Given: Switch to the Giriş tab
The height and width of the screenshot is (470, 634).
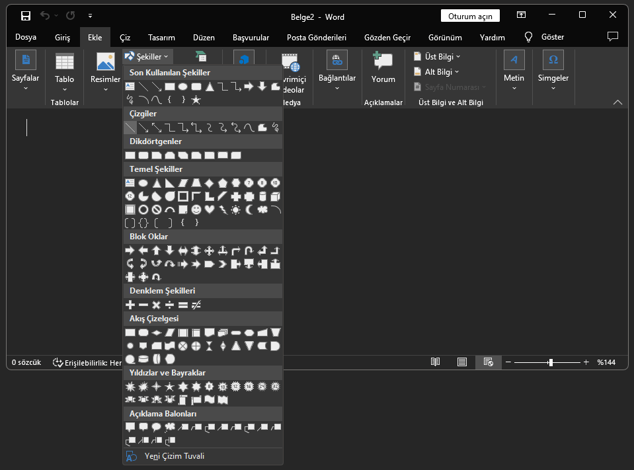Looking at the screenshot, I should click(x=63, y=37).
